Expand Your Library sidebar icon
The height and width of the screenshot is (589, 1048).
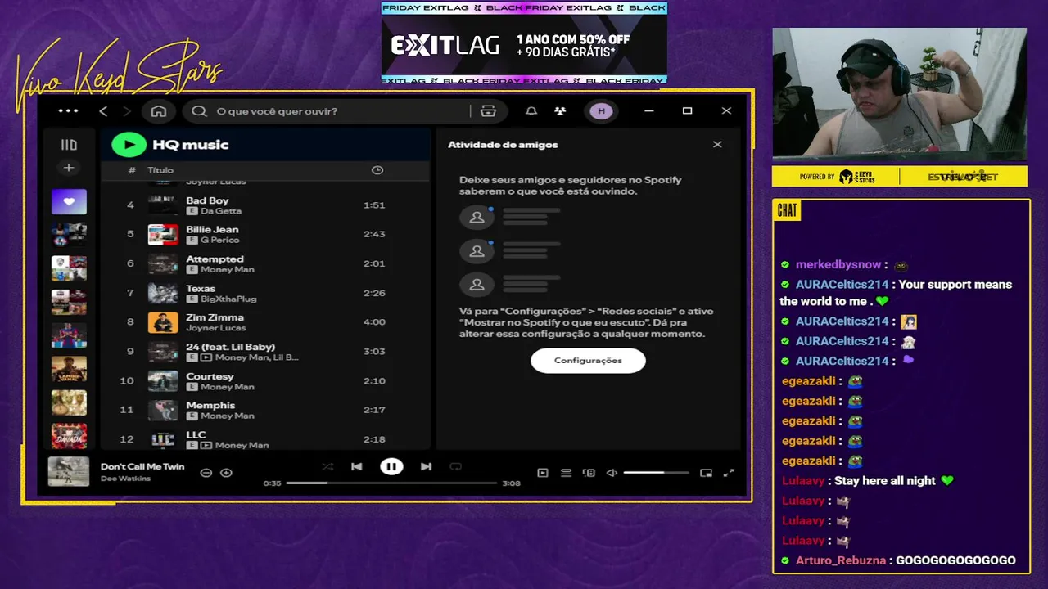tap(69, 145)
